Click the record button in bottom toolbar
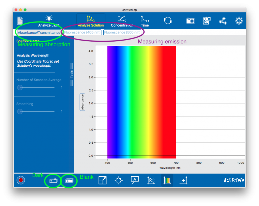 click(21, 180)
